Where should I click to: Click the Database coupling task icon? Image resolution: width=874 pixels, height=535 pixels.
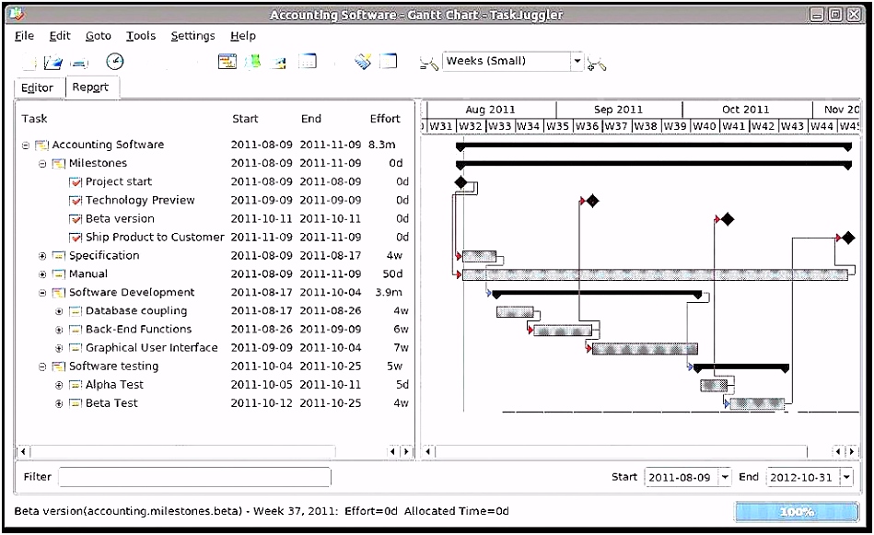click(76, 311)
